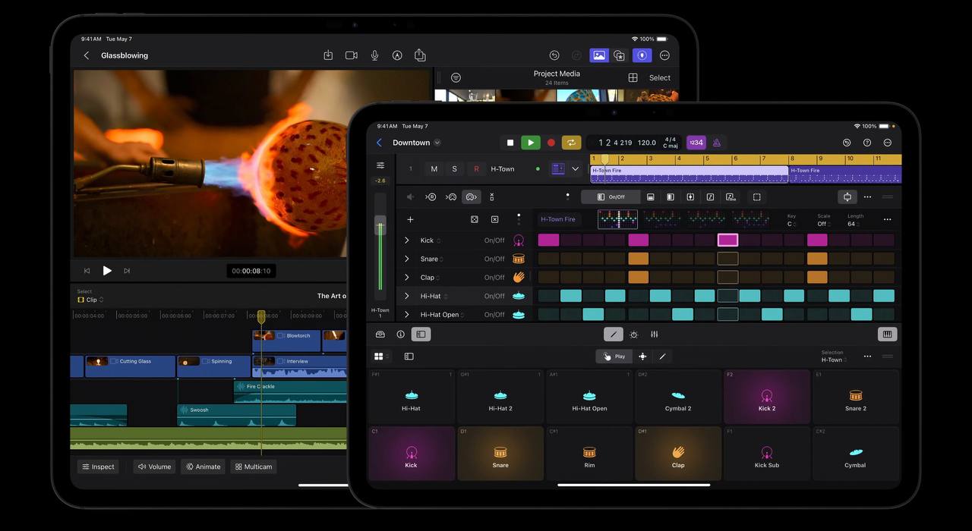Expand the Hi-Hat row chevron
This screenshot has height=531, width=972.
point(407,296)
